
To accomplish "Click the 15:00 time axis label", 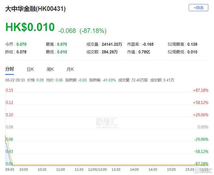I will [172, 169].
